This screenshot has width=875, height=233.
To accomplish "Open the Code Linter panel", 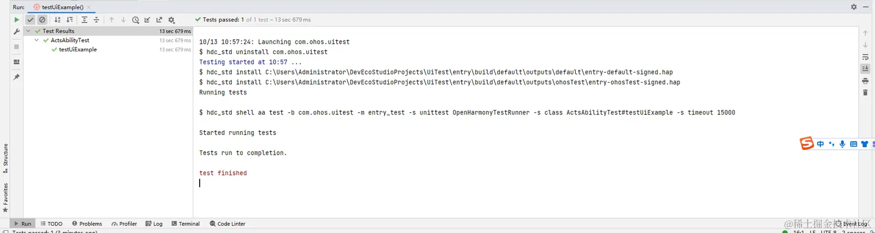I will (227, 224).
